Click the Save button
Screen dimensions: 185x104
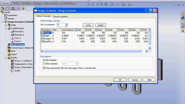(x=88, y=25)
